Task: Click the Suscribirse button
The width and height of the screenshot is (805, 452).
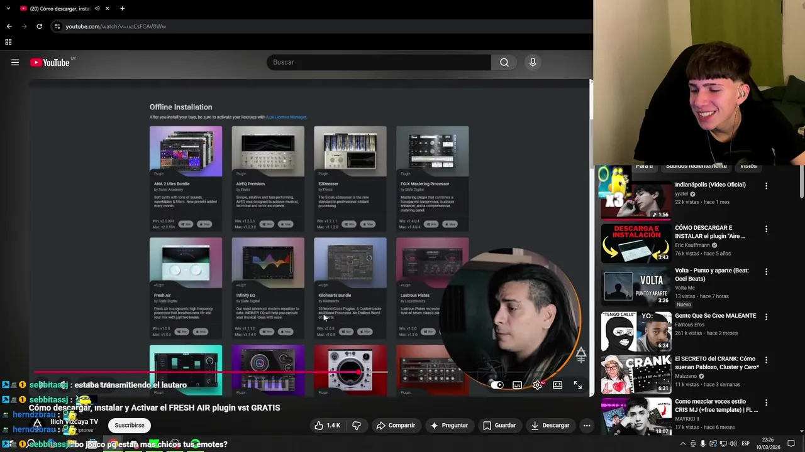Action: [130, 425]
